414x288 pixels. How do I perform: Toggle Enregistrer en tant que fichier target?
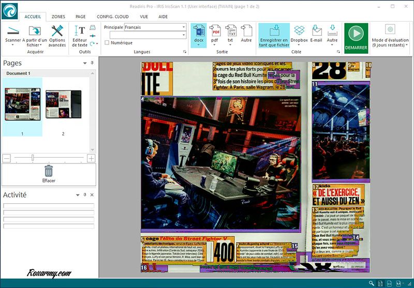point(274,31)
